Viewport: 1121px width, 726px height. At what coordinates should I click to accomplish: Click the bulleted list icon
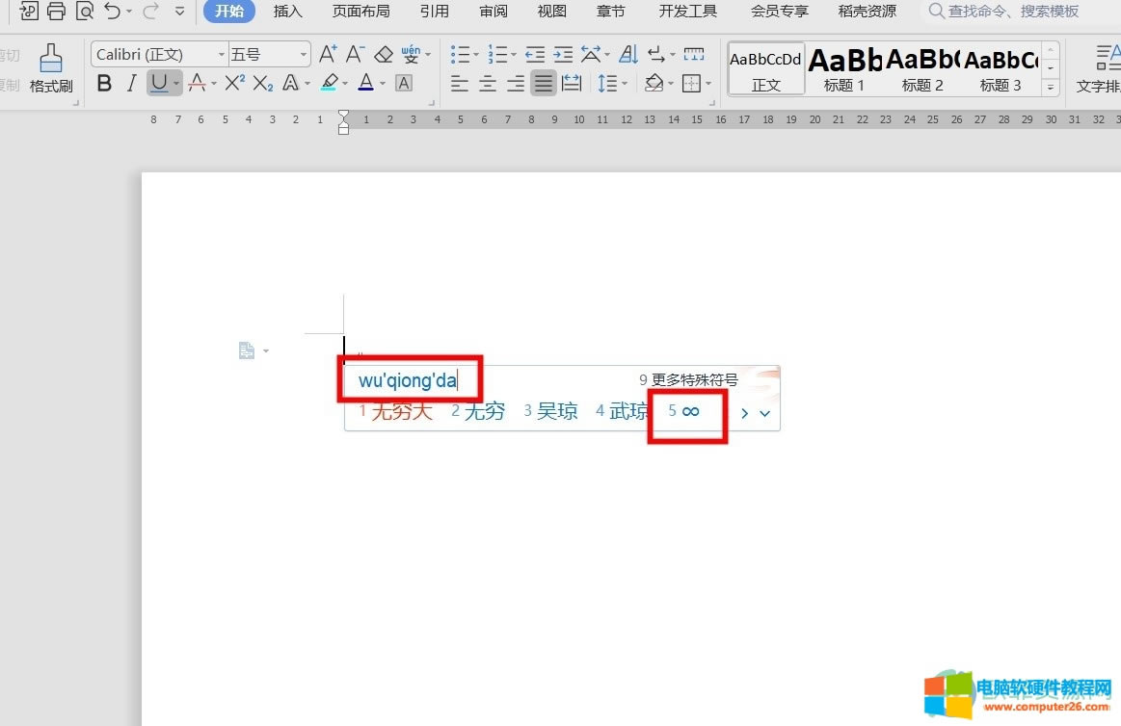point(461,54)
